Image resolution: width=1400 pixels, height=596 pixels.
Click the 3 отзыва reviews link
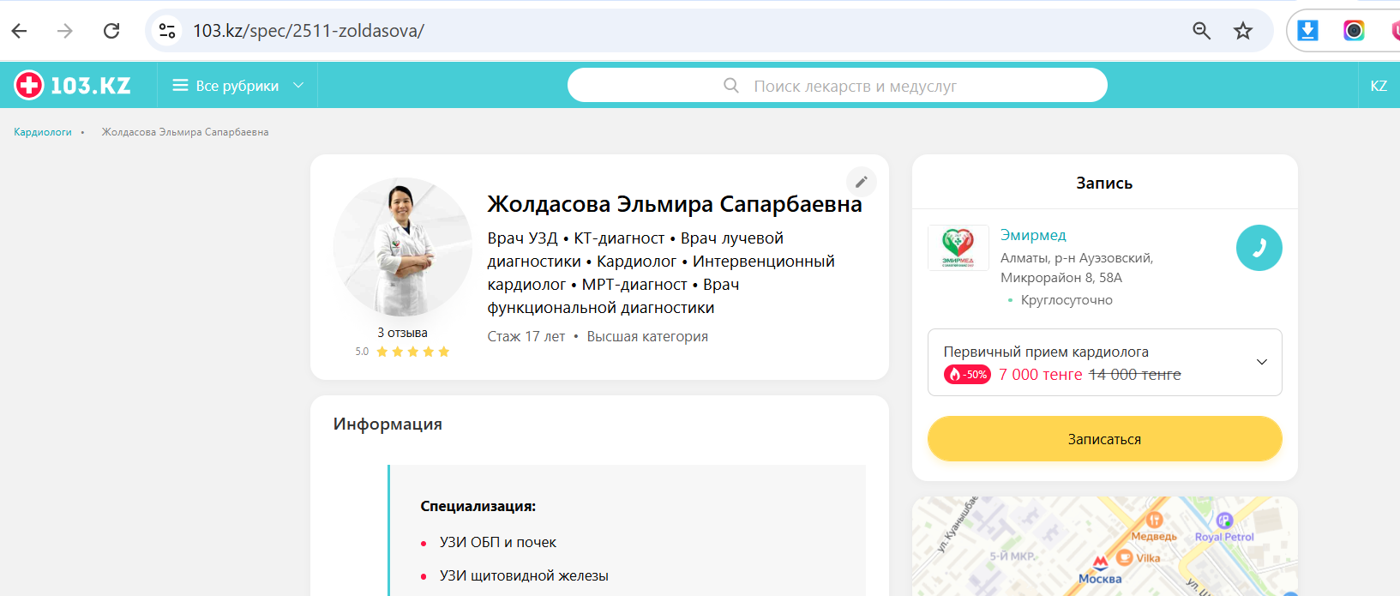[x=402, y=333]
